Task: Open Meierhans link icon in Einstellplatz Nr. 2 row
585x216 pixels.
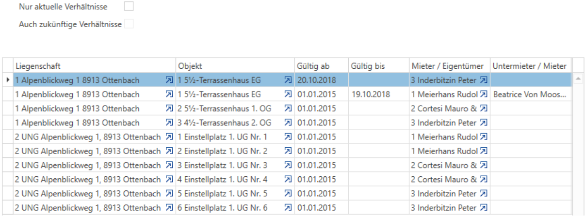Action: tap(483, 151)
